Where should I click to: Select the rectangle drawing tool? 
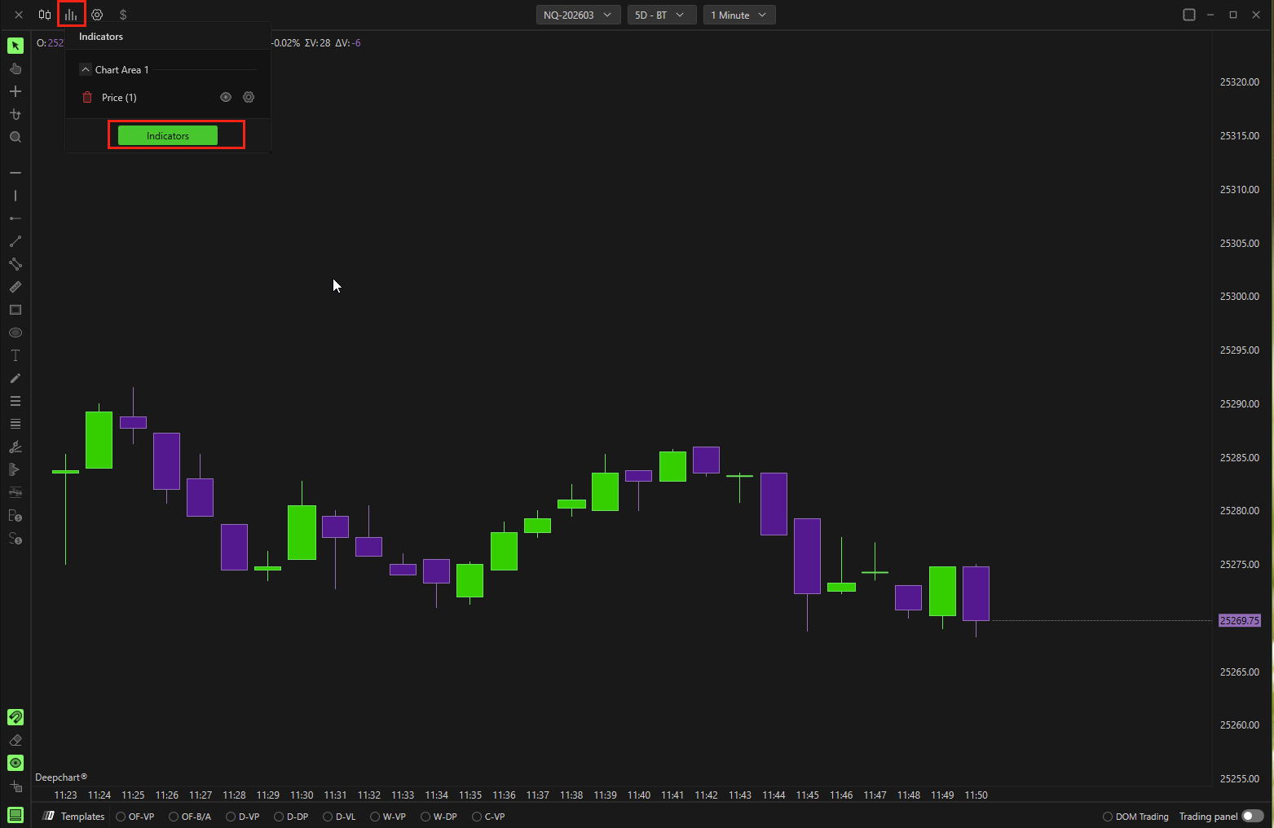[x=15, y=310]
